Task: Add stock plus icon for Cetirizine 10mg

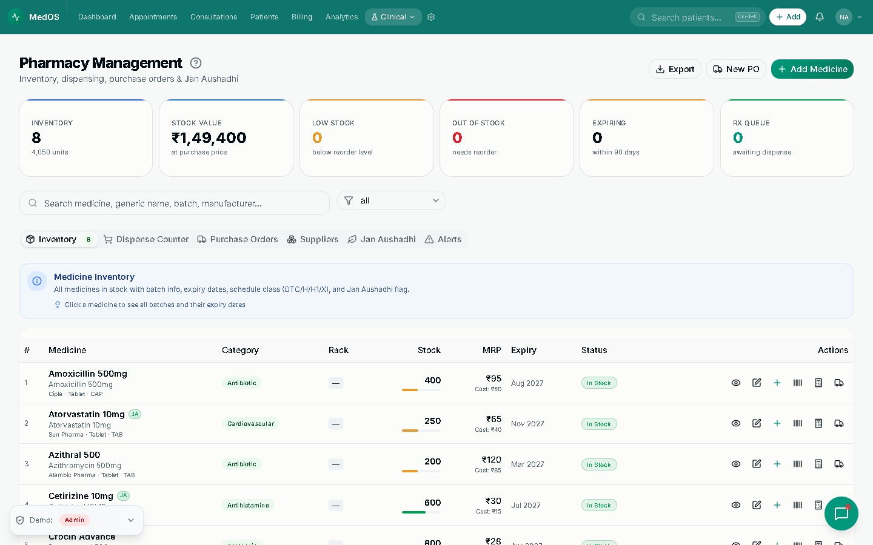Action: coord(777,505)
